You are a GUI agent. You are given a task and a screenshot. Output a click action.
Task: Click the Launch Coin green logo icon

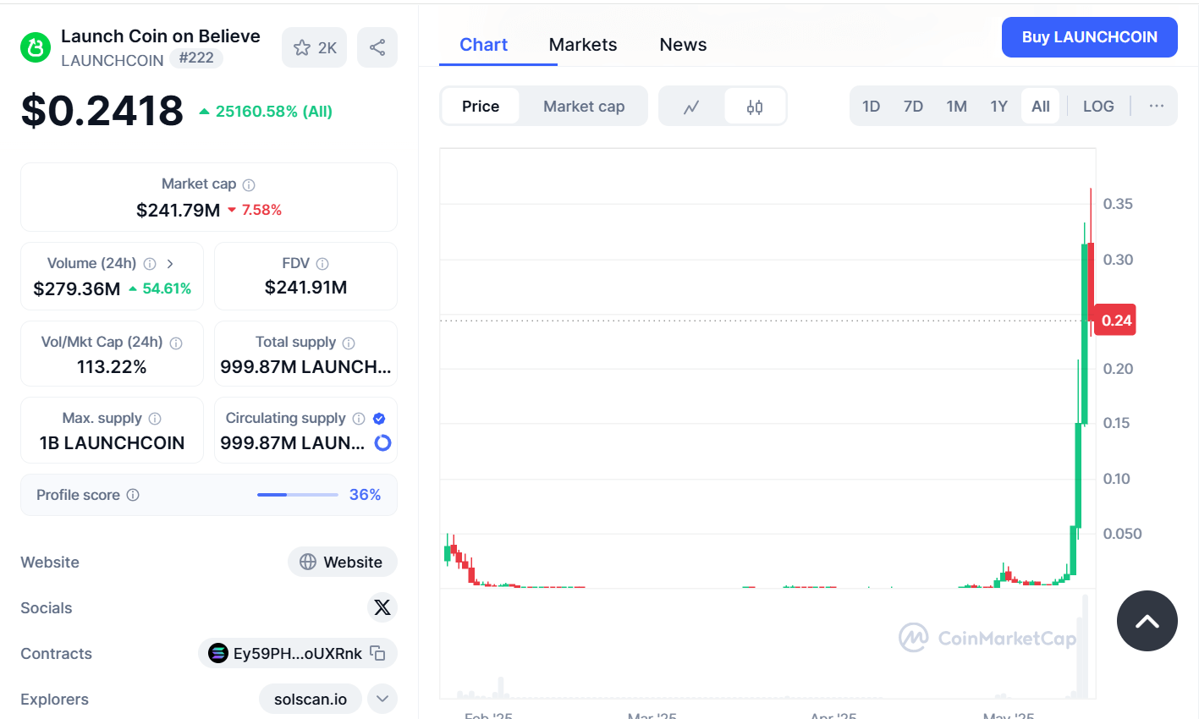click(x=36, y=48)
